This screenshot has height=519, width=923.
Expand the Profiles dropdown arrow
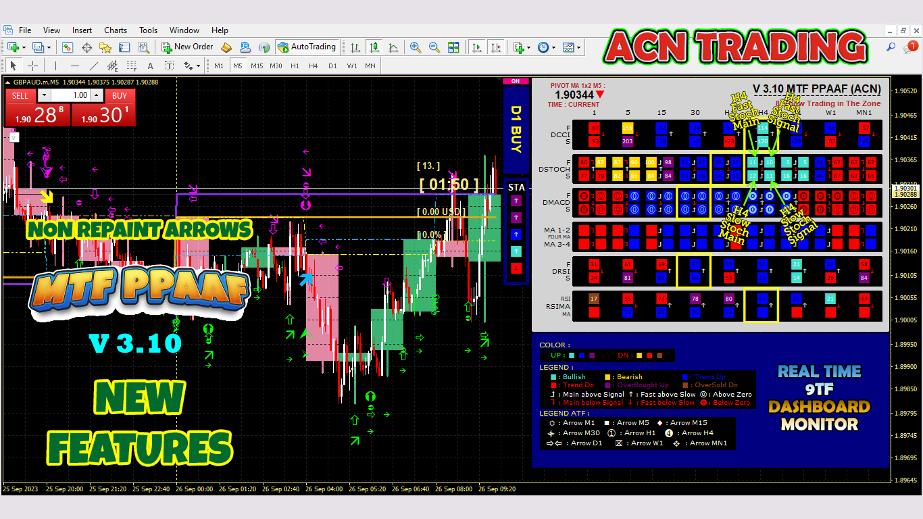pyautogui.click(x=49, y=47)
